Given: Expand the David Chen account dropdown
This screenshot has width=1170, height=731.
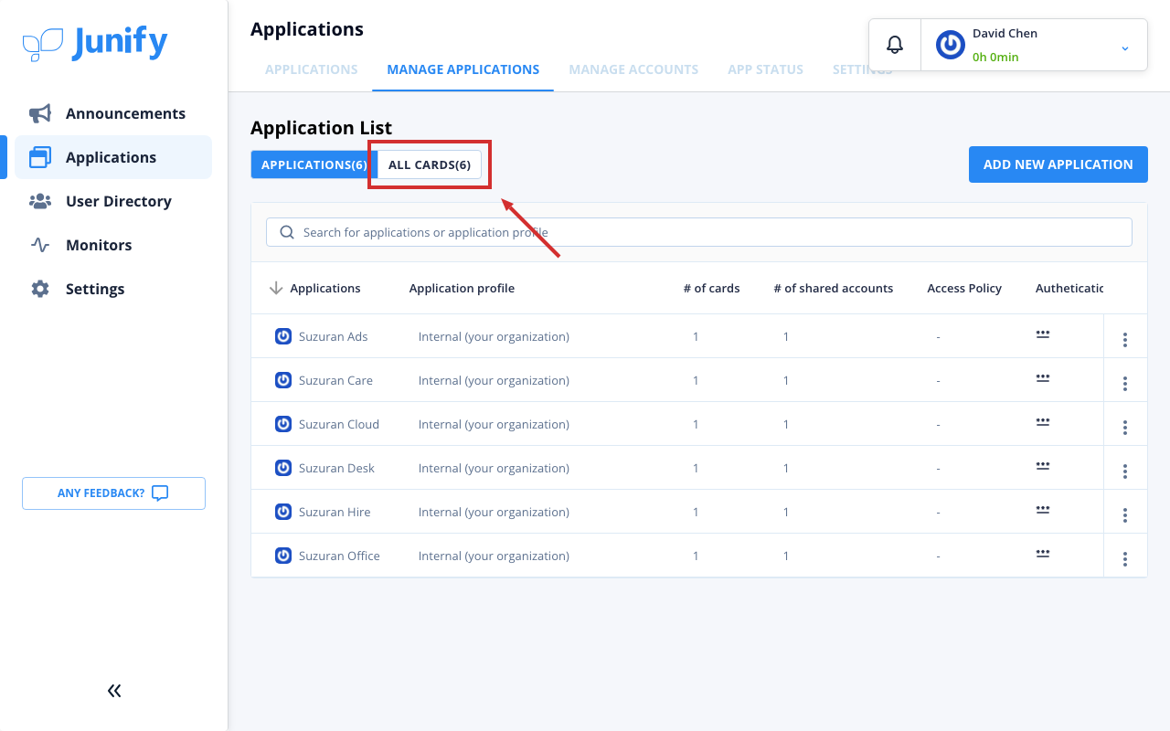Looking at the screenshot, I should click(x=1125, y=48).
